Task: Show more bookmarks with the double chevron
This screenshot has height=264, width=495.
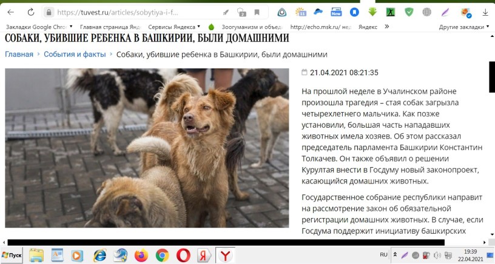Action: click(387, 27)
